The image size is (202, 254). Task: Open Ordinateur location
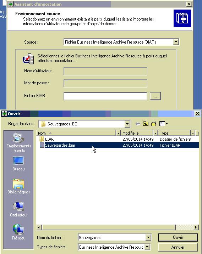coord(19,209)
